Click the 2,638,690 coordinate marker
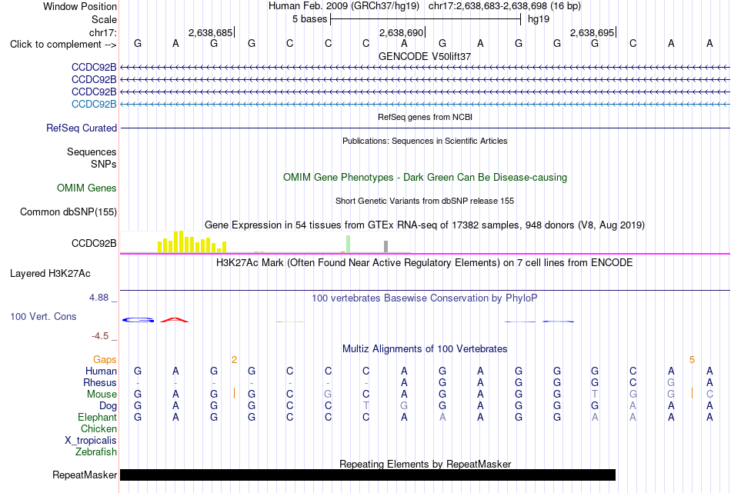731x493 pixels. coord(402,32)
